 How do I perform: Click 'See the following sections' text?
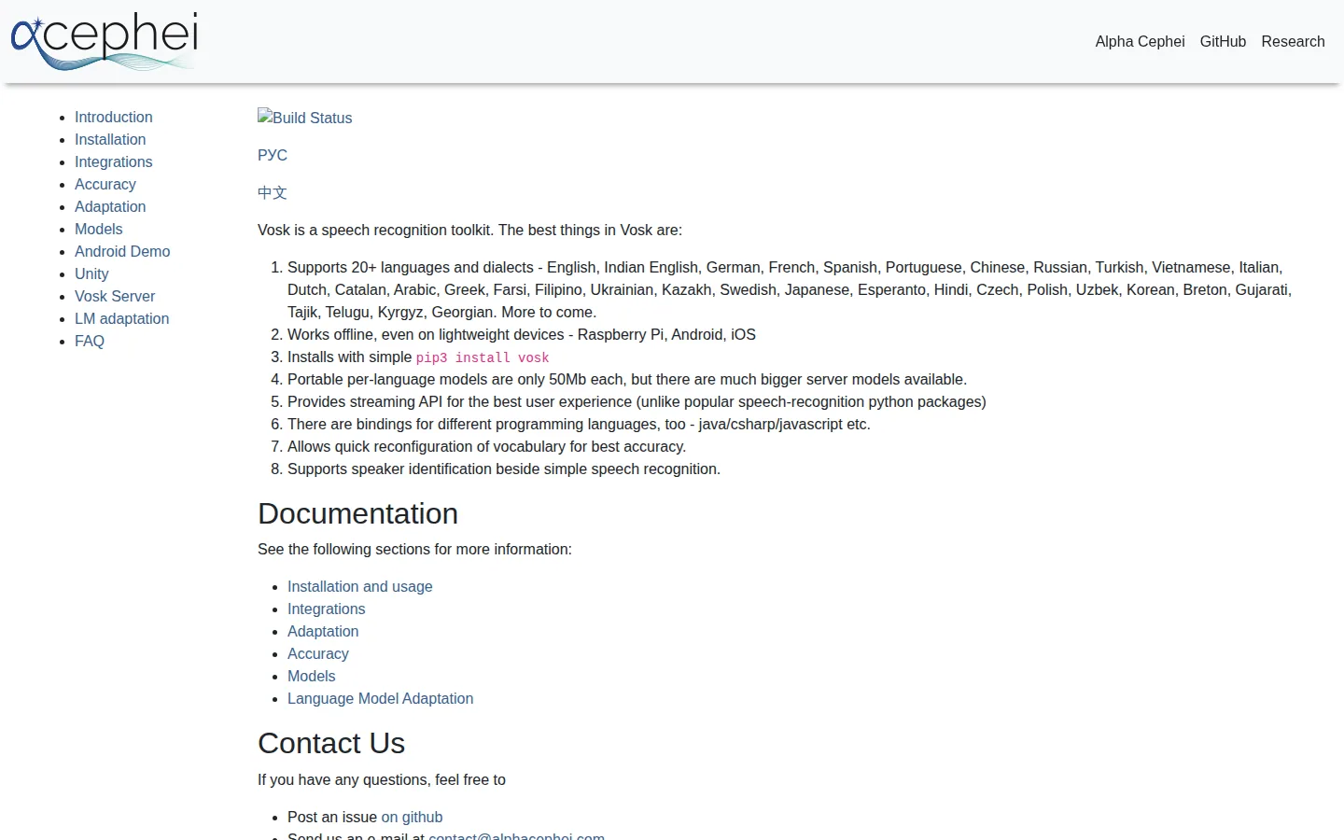tap(414, 549)
